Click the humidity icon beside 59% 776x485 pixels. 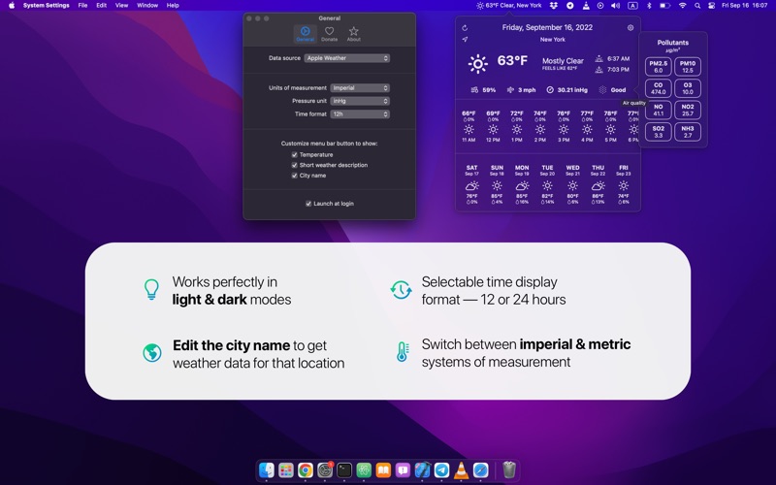[474, 90]
